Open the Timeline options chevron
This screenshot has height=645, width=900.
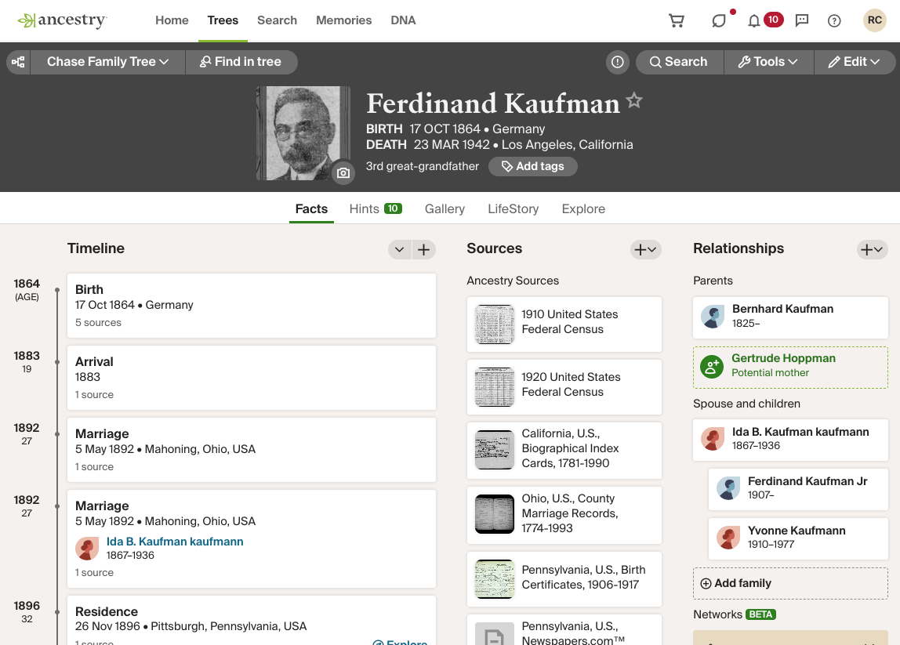(399, 248)
